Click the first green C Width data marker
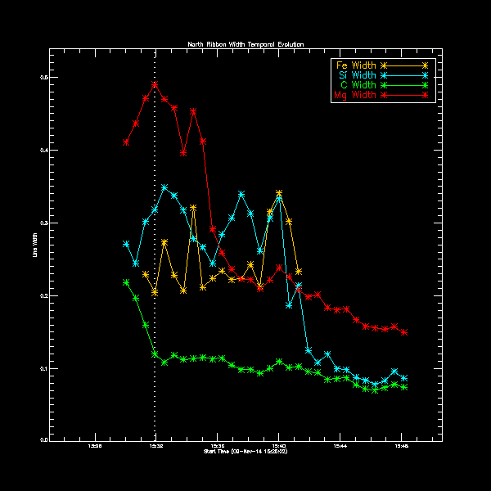Screen dimensions: 491x491 point(126,282)
